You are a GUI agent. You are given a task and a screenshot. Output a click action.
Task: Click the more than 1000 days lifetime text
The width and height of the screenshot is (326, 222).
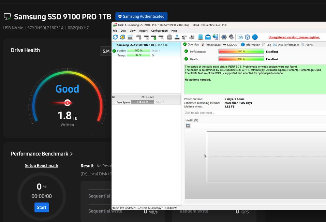click(x=238, y=103)
